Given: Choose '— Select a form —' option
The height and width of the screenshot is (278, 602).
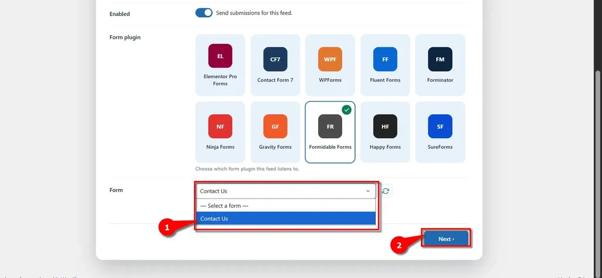Looking at the screenshot, I should coord(286,206).
